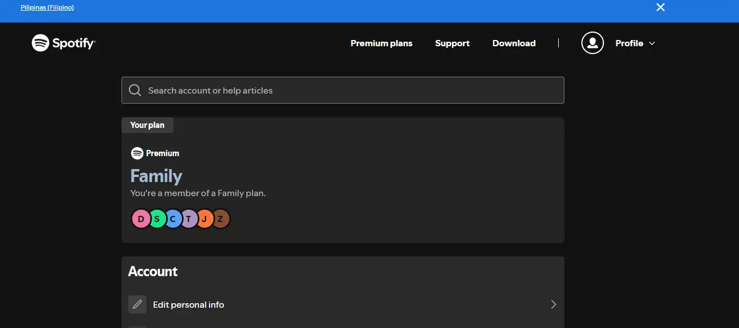Dismiss the blue language banner
The width and height of the screenshot is (739, 328).
(x=660, y=7)
